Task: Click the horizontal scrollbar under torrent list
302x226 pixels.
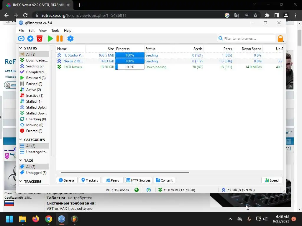Action: tap(125, 172)
